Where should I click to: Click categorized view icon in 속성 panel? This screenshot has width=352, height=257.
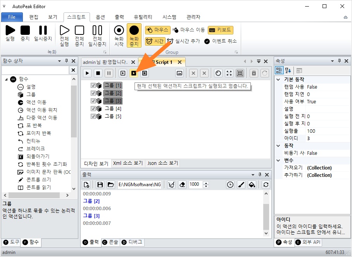pos(279,70)
